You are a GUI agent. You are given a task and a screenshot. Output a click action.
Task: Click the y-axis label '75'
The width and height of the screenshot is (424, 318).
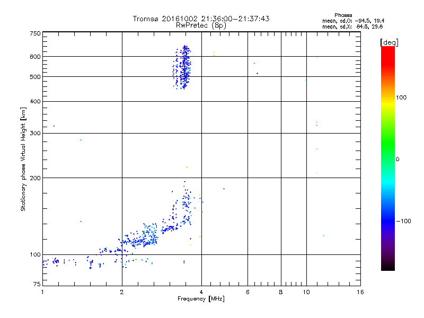tap(37, 284)
